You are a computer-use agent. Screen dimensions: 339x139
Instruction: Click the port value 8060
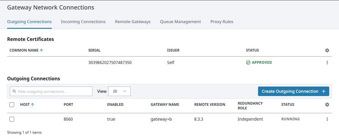click(68, 119)
